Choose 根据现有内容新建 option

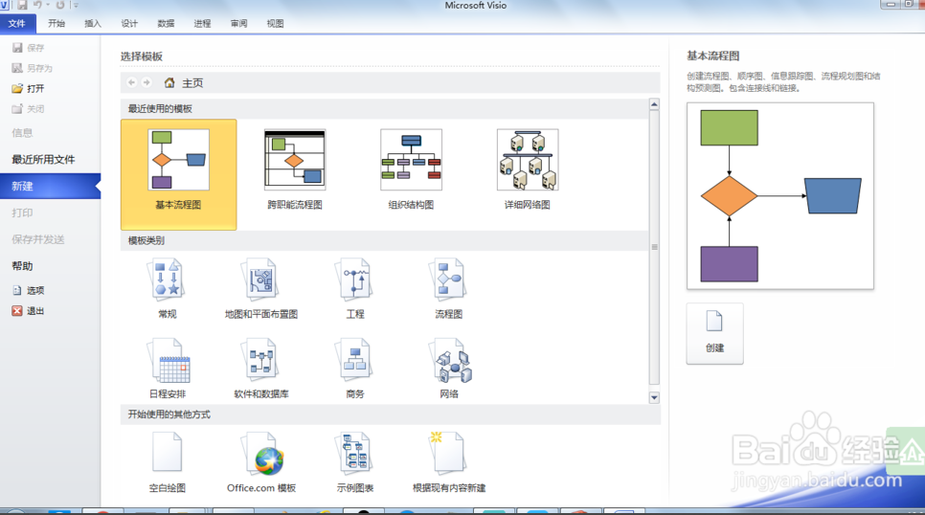449,462
